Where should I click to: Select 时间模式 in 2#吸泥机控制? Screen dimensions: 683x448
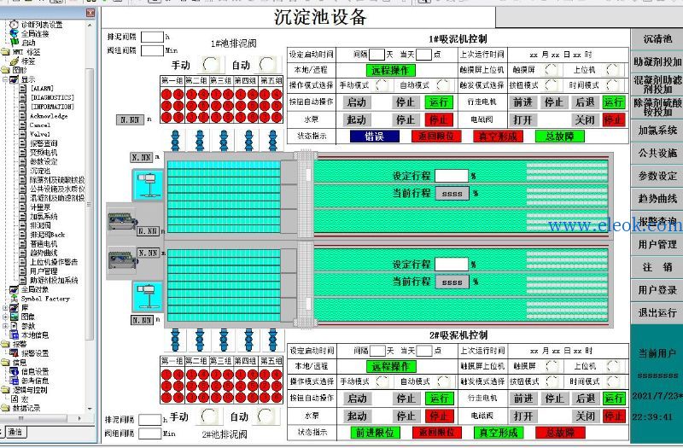click(613, 381)
